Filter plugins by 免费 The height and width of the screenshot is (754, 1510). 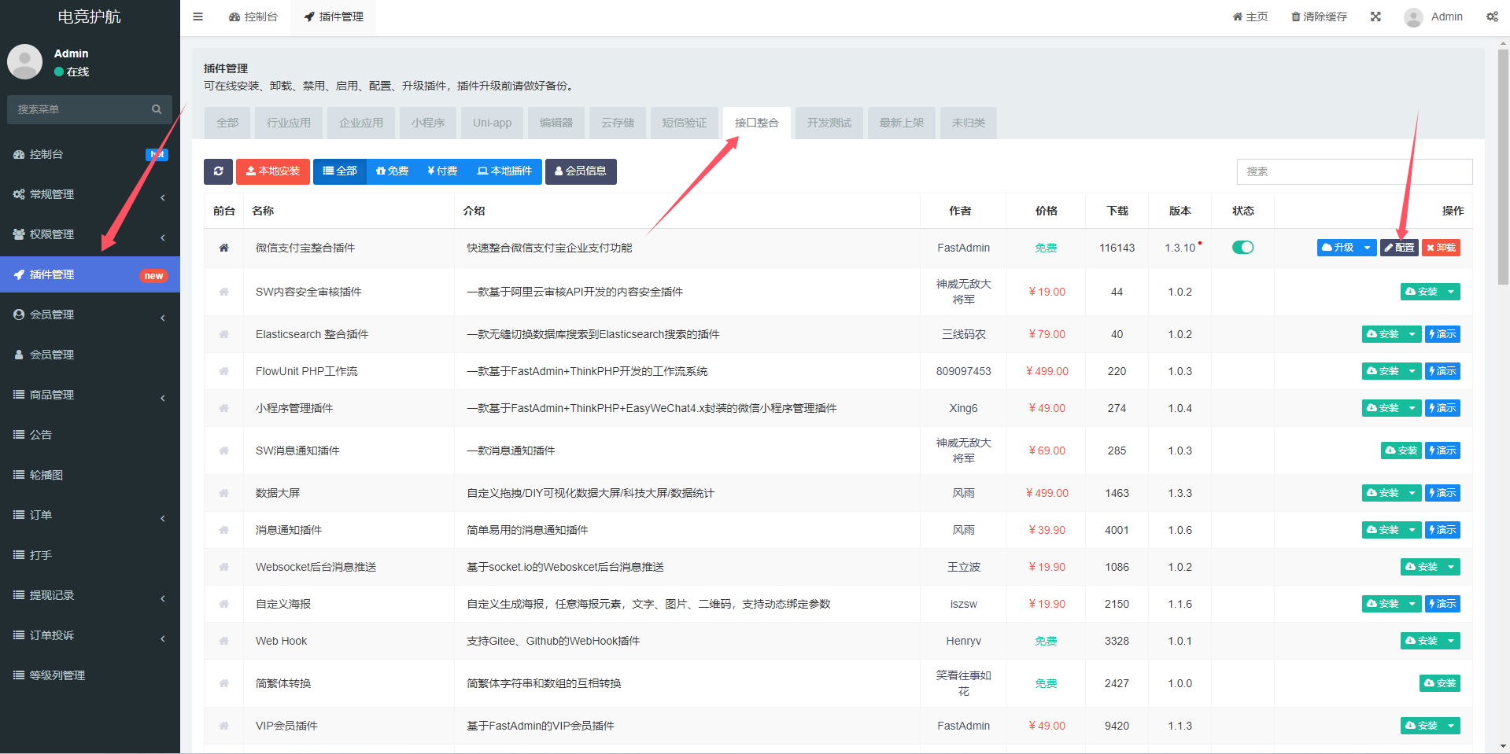click(x=392, y=171)
